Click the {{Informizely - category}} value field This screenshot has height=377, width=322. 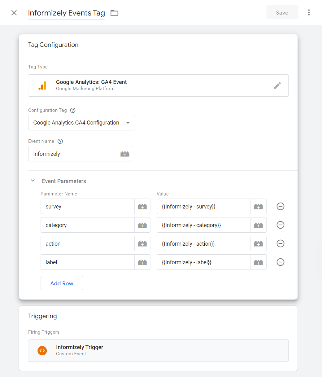(x=204, y=225)
